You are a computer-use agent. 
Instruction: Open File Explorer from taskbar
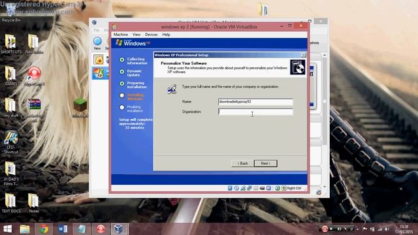[25, 229]
